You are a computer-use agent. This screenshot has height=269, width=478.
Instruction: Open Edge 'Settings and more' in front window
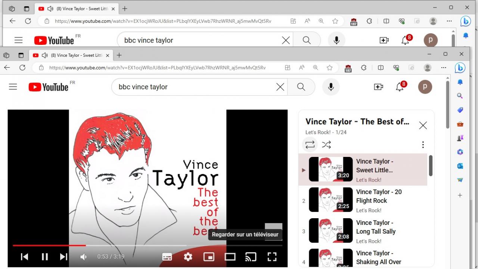444,68
